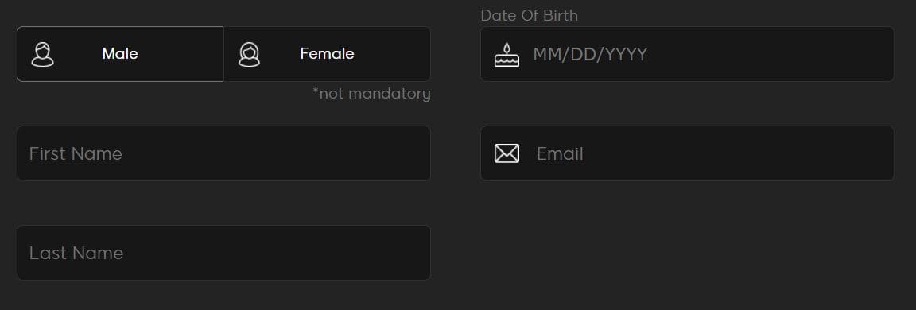Click the "Email" placeholder text
916x310 pixels.
tap(560, 153)
